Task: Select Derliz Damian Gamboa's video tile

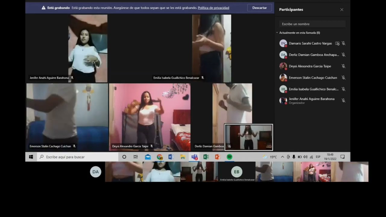Action: coord(232,104)
